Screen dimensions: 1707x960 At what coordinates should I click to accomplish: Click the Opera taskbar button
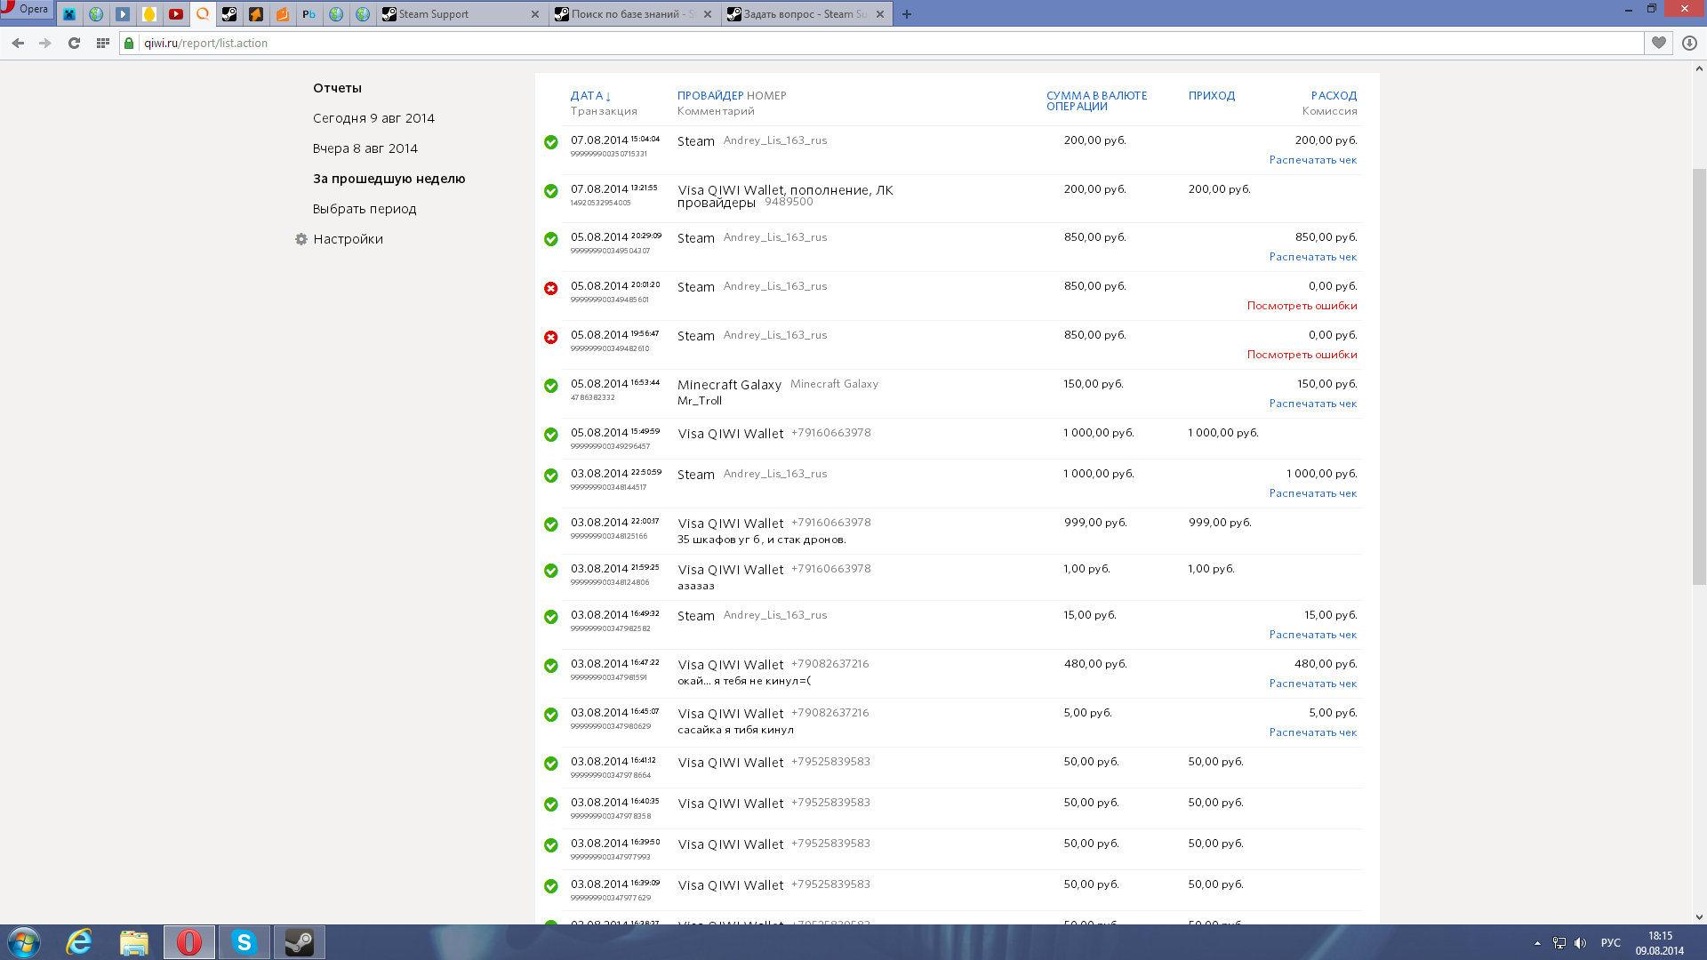tap(188, 942)
